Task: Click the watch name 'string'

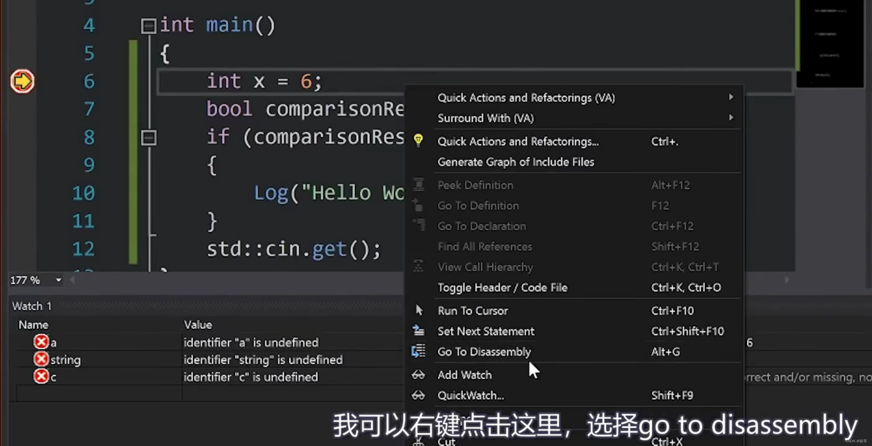Action: point(65,360)
